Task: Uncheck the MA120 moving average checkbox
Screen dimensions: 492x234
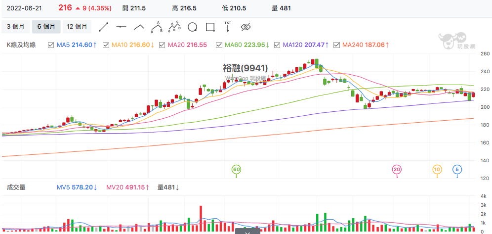Action: click(x=277, y=45)
